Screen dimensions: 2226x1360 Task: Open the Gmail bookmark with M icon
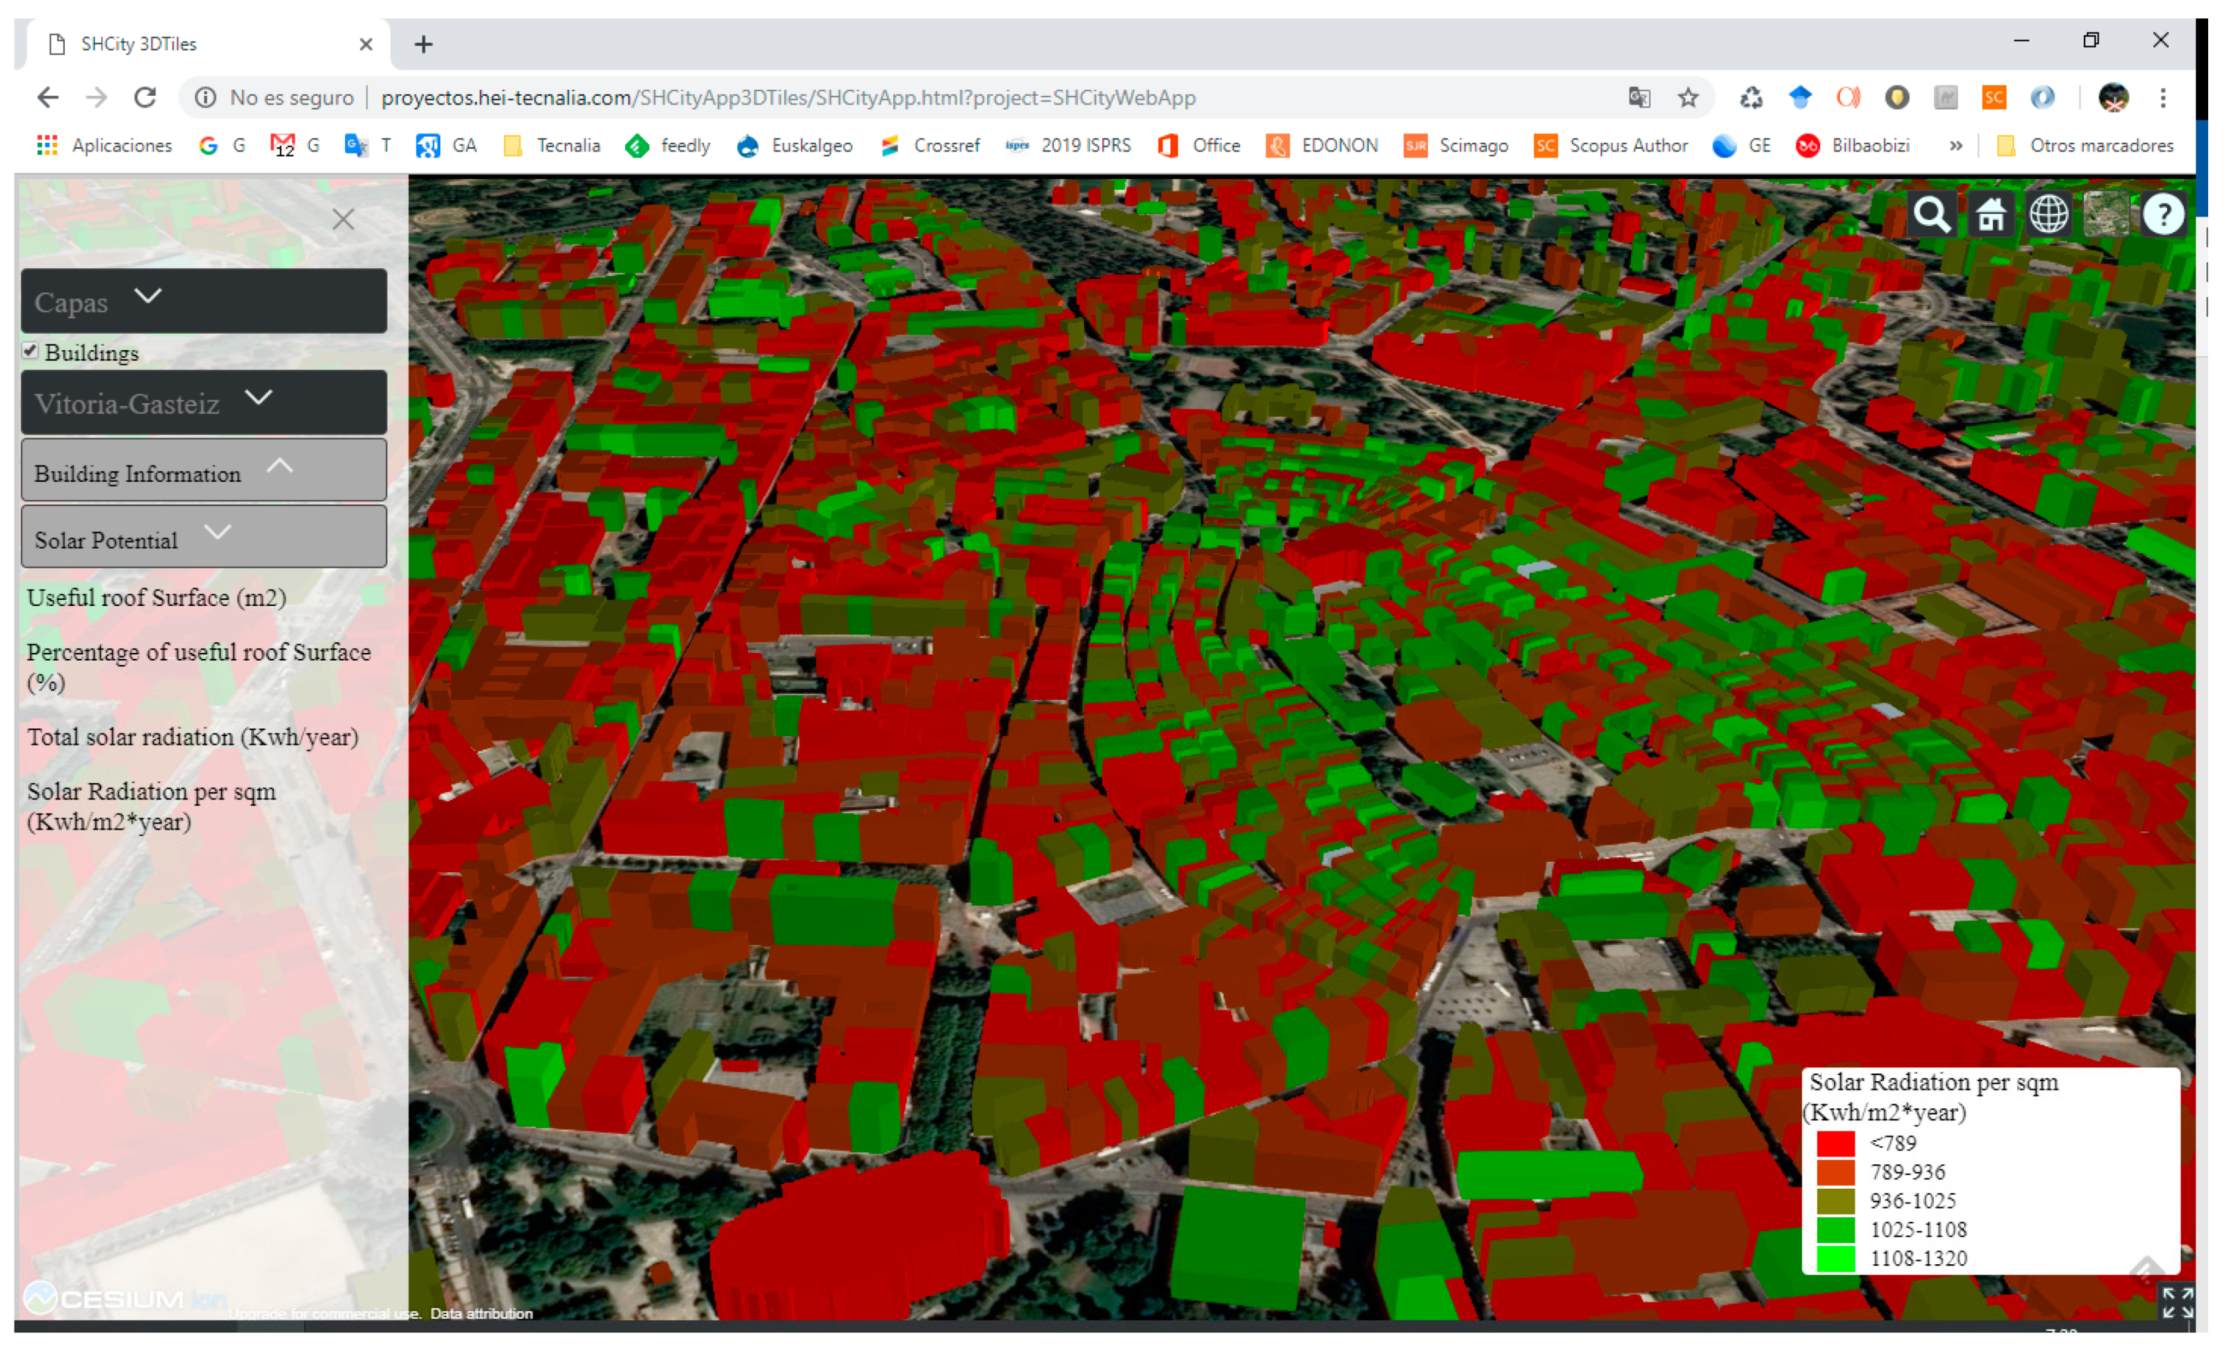[296, 145]
